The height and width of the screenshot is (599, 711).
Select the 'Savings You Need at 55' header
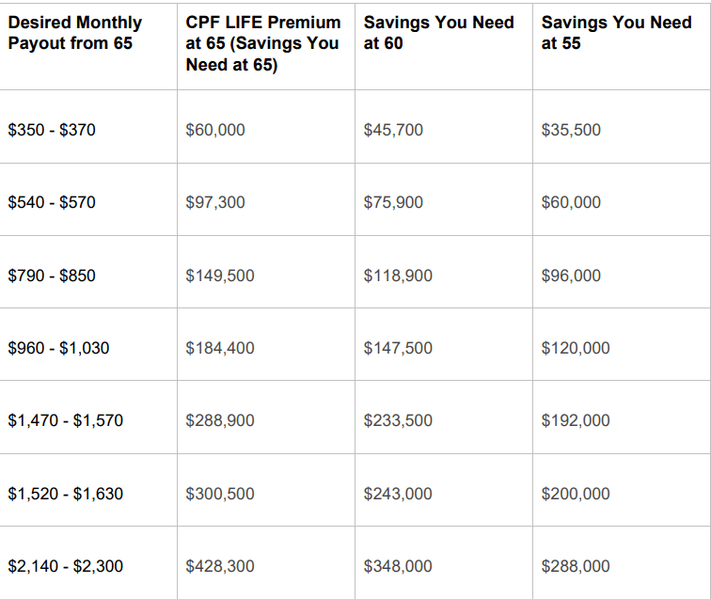pyautogui.click(x=616, y=33)
